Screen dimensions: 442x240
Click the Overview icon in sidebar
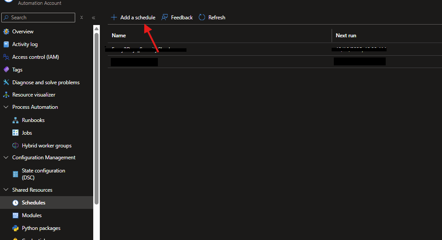point(6,32)
